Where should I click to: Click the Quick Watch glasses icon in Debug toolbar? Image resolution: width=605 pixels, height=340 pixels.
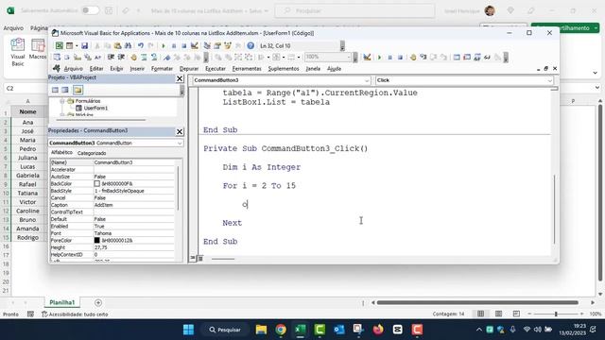pyautogui.click(x=488, y=57)
